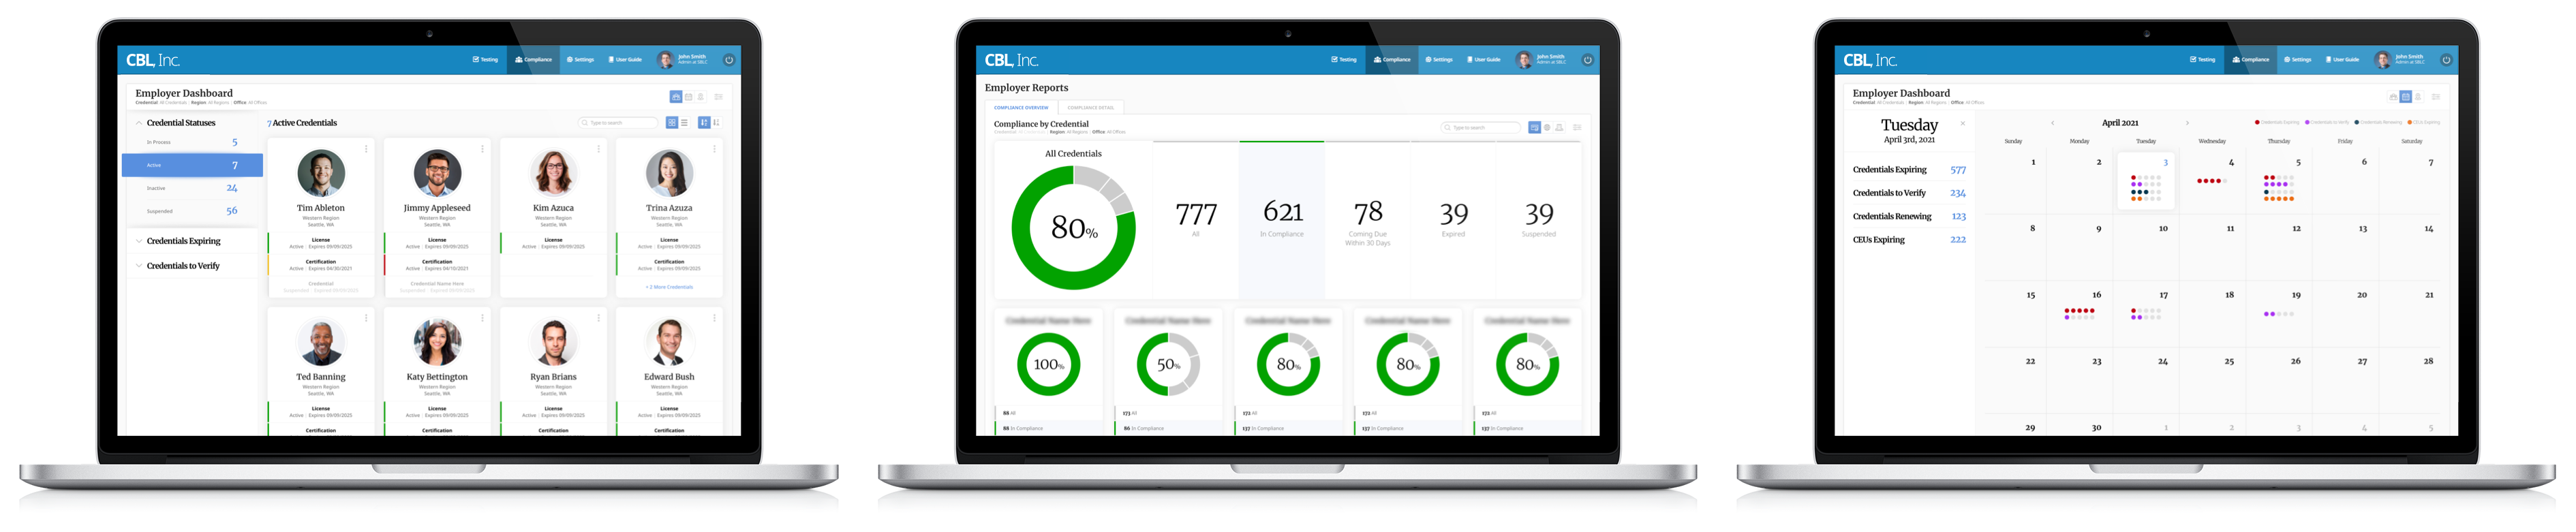Select people view icon in Employer Reports
2576x532 pixels.
tap(1559, 128)
